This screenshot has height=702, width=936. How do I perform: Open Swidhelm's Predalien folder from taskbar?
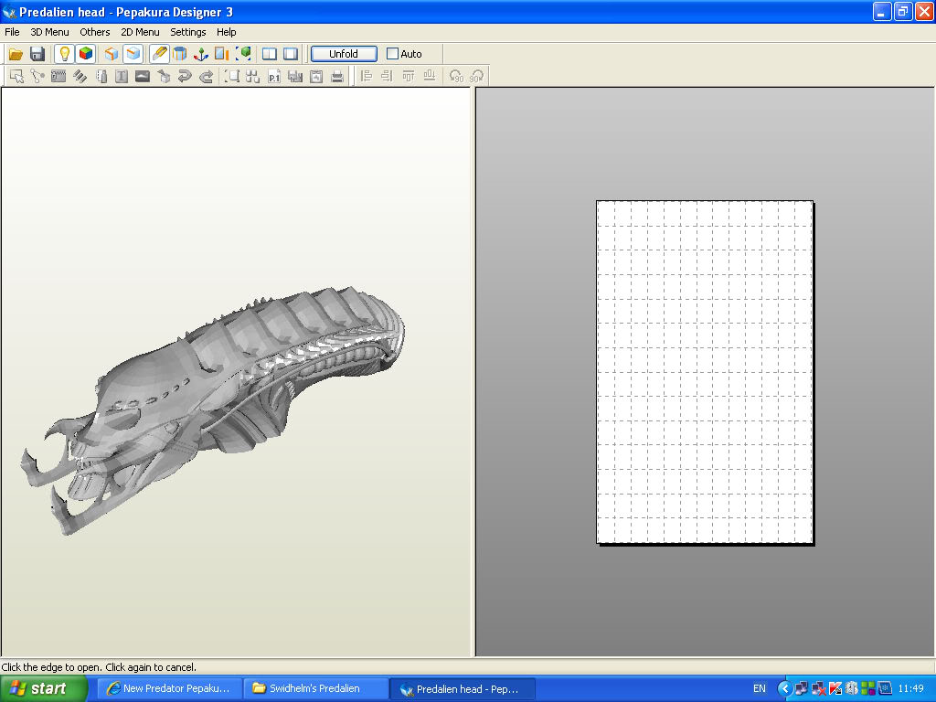tap(315, 689)
